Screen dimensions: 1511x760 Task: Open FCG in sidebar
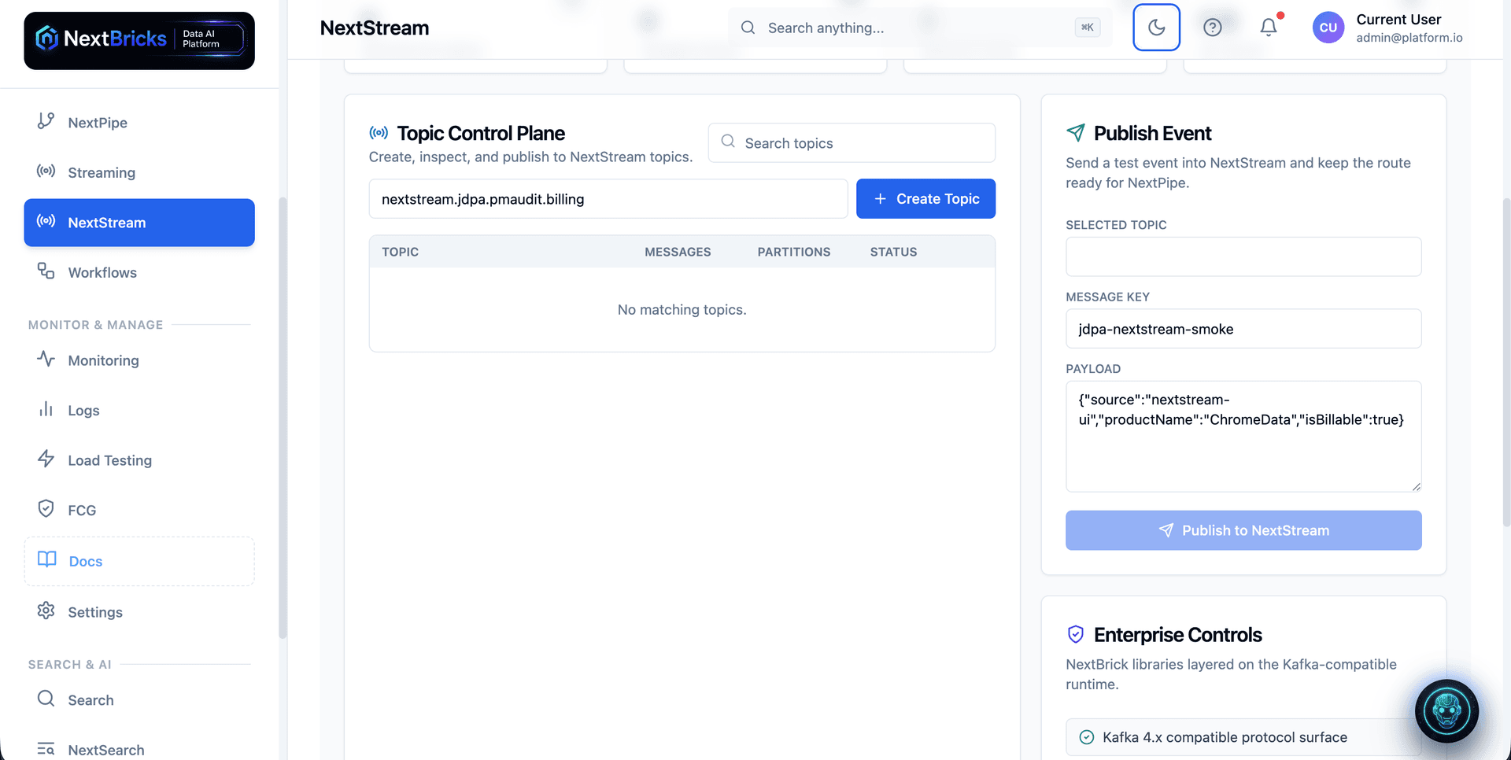[139, 510]
